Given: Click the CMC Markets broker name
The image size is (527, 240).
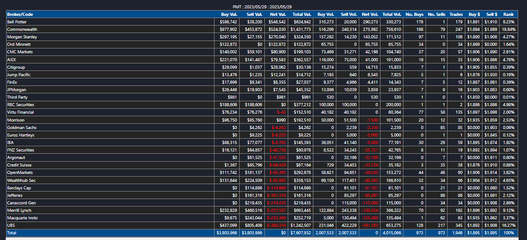Looking at the screenshot, I should pyautogui.click(x=19, y=52).
